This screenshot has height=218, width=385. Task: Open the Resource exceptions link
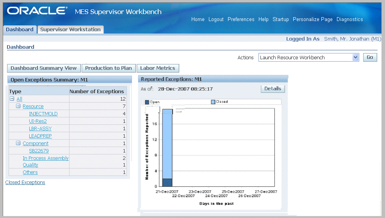(33, 106)
